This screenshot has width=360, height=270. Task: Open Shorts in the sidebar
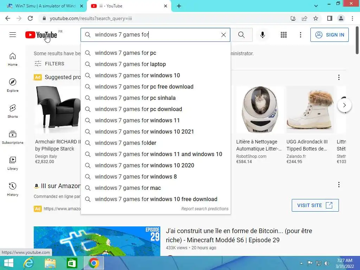[x=13, y=111]
